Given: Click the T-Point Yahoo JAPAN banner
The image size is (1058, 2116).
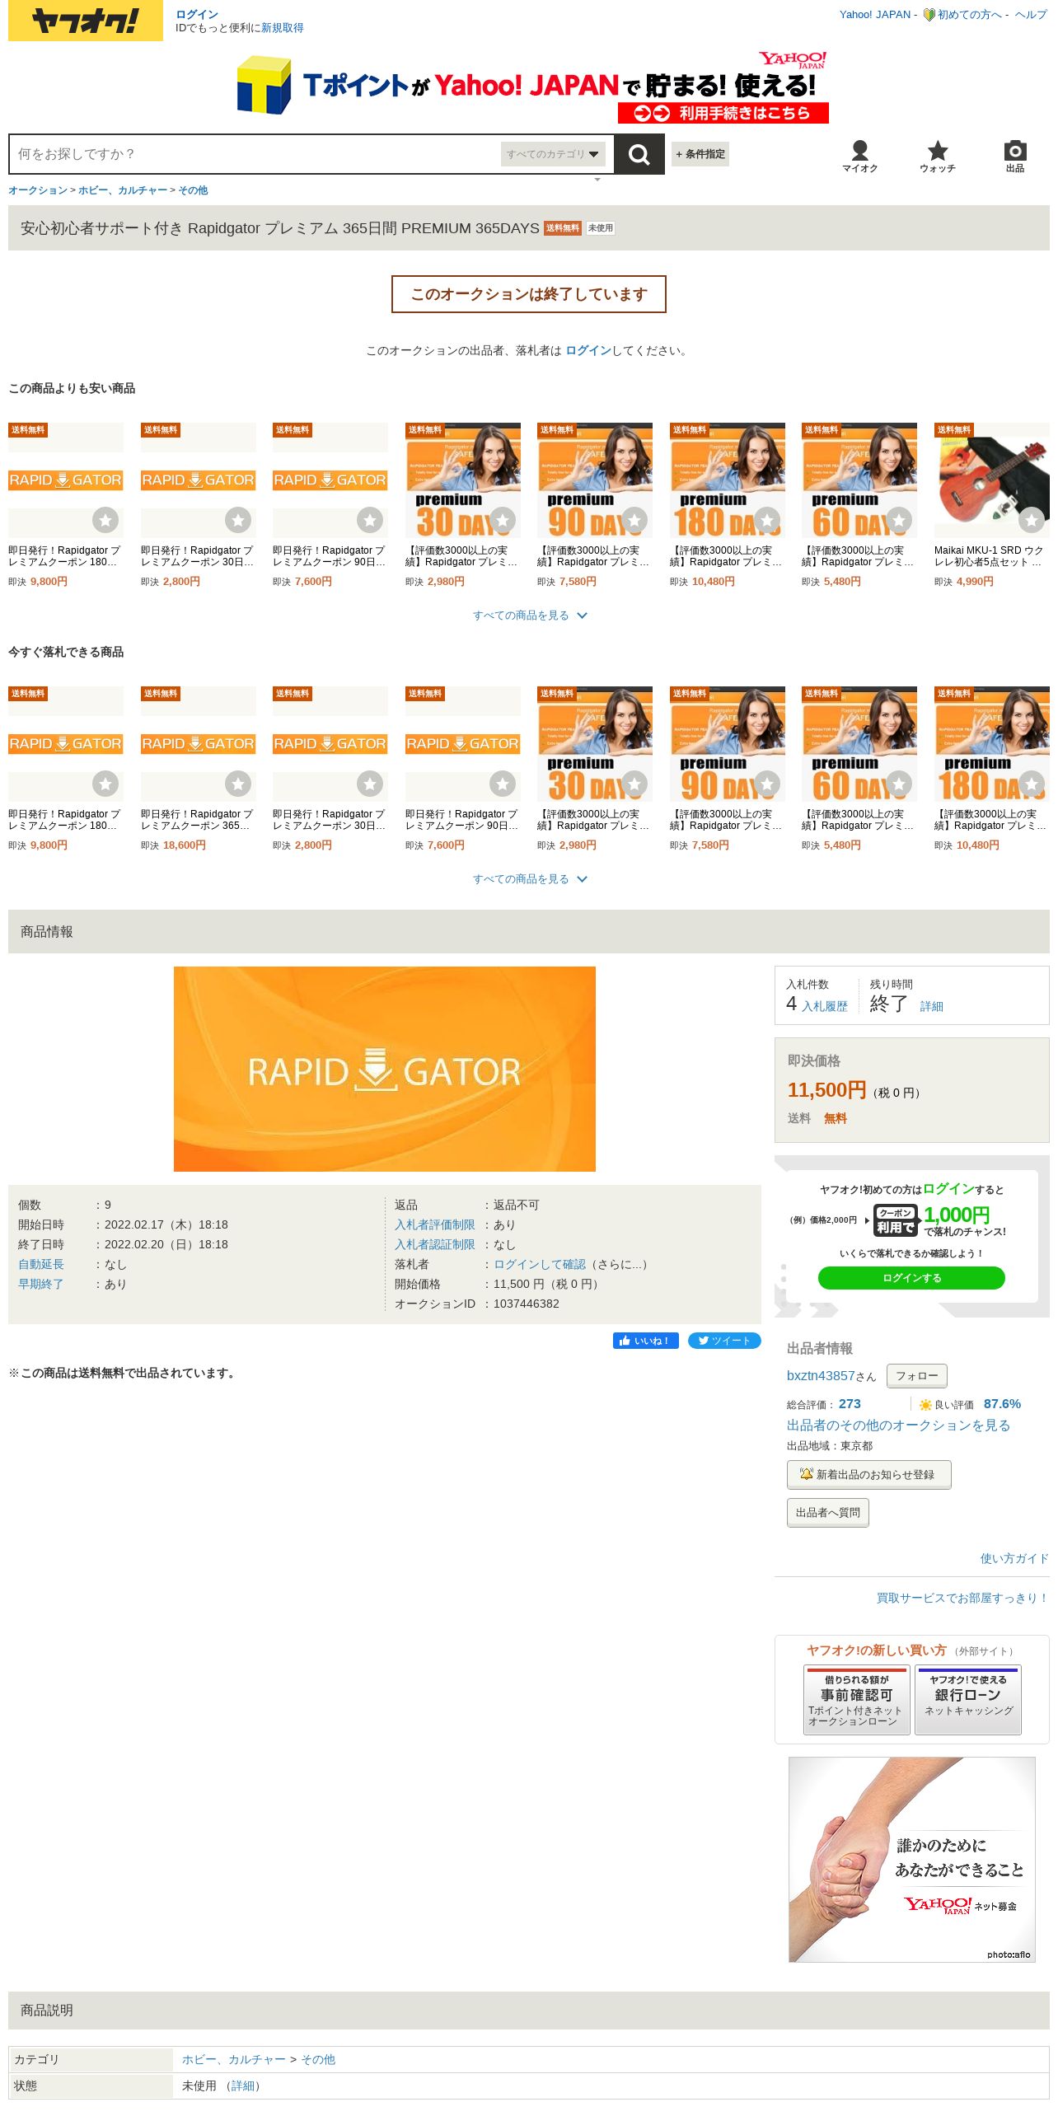Looking at the screenshot, I should coord(533,88).
